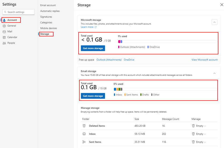Image resolution: width=224 pixels, height=148 pixels.
Task: Click the Calendar icon in sidebar
Action: coord(4,37)
